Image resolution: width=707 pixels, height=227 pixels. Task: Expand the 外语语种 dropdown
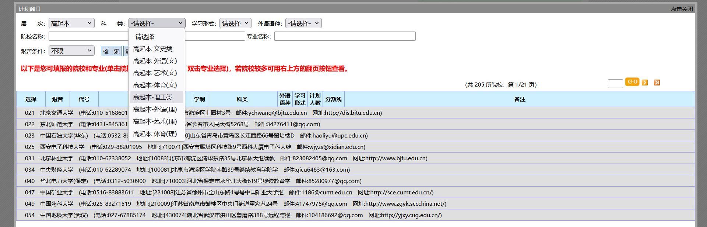pos(303,23)
